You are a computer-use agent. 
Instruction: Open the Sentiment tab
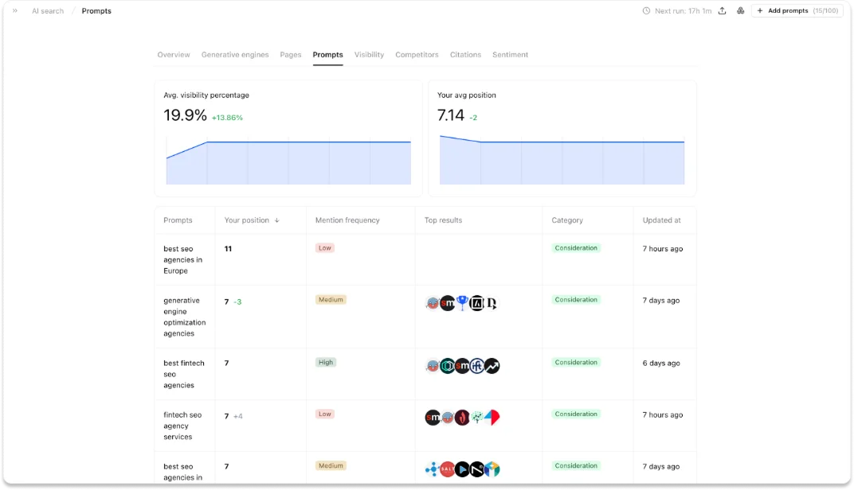[510, 54]
